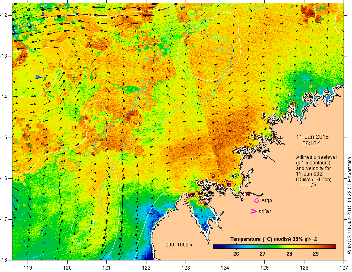
Task: Click the "and velocity for" text line
Action: (313, 168)
